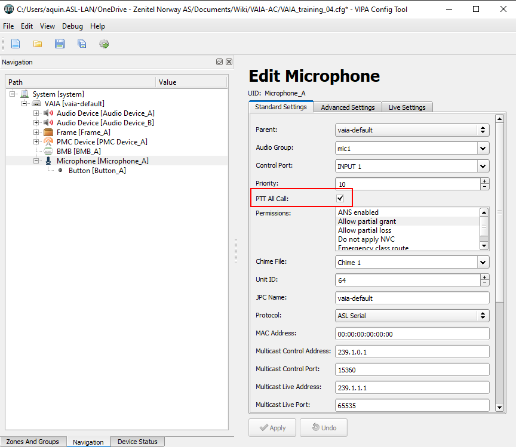This screenshot has width=516, height=447.
Task: Uncheck the PTT All Call checkbox
Action: pyautogui.click(x=340, y=198)
